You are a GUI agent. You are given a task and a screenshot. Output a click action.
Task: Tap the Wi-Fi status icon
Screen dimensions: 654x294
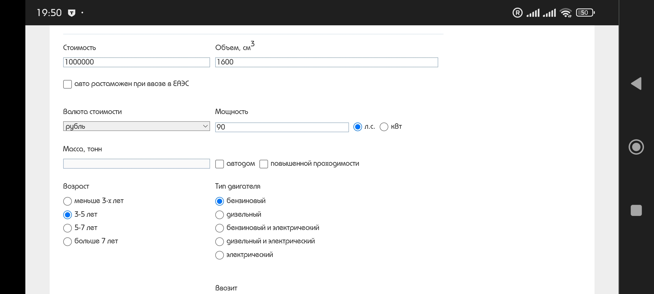point(565,13)
